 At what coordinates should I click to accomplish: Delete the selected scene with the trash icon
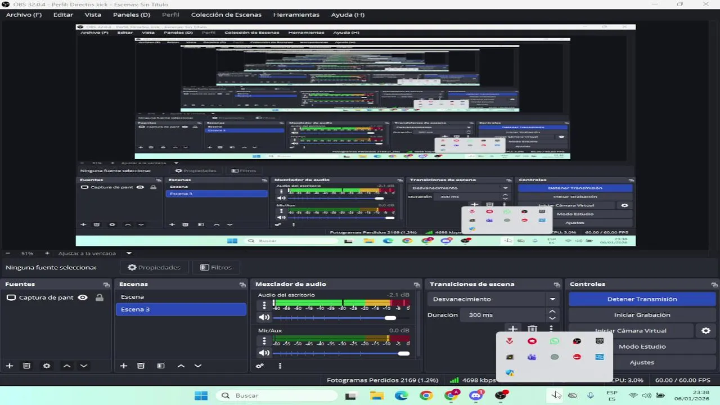pyautogui.click(x=141, y=366)
